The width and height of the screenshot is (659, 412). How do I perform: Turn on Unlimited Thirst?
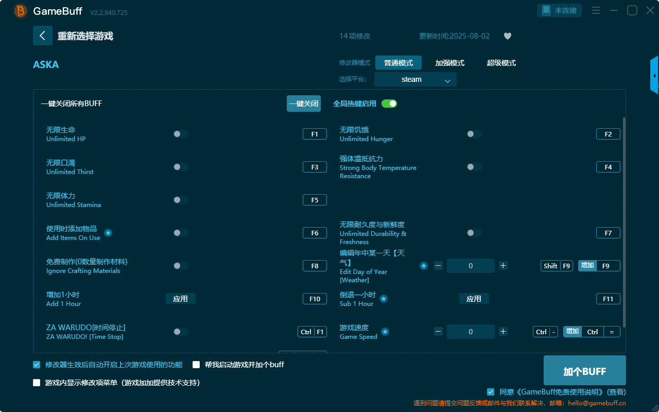[181, 167]
